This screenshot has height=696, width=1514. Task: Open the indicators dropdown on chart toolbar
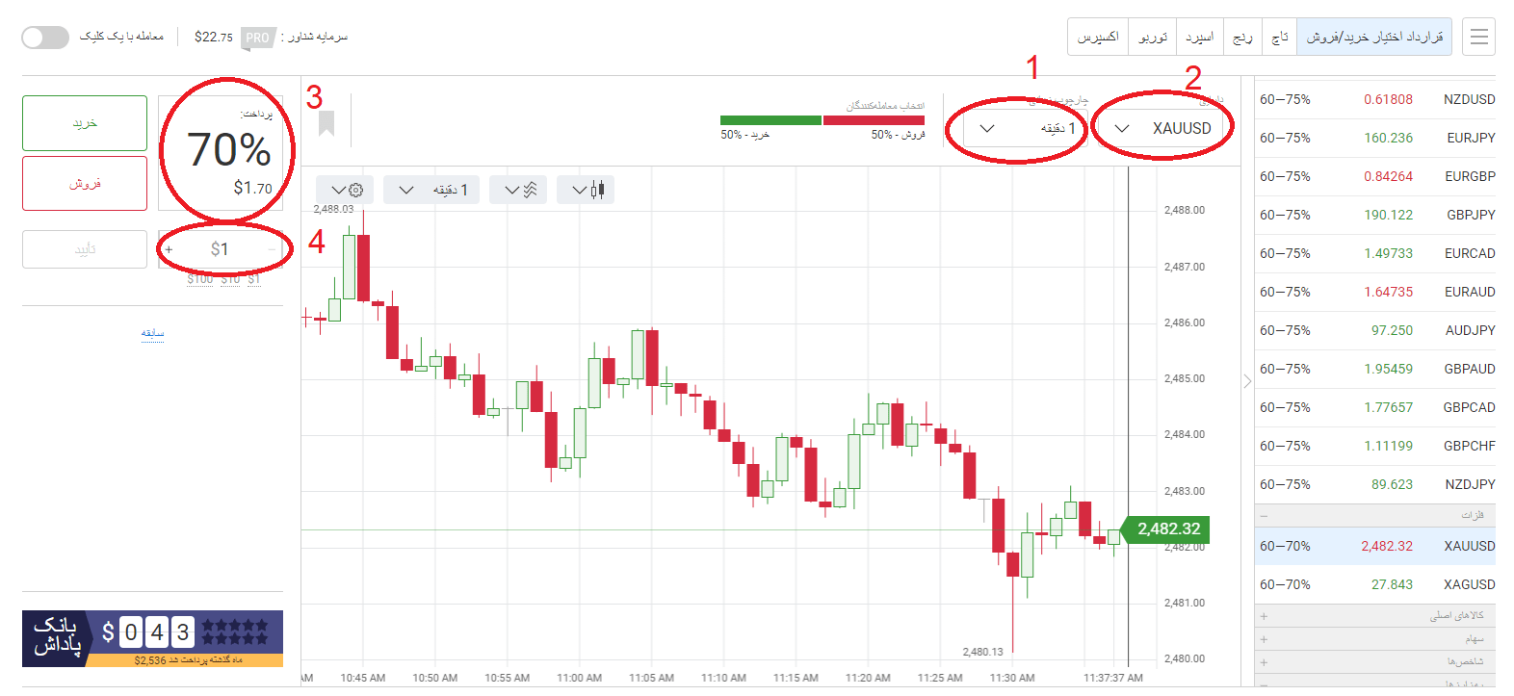[x=518, y=190]
